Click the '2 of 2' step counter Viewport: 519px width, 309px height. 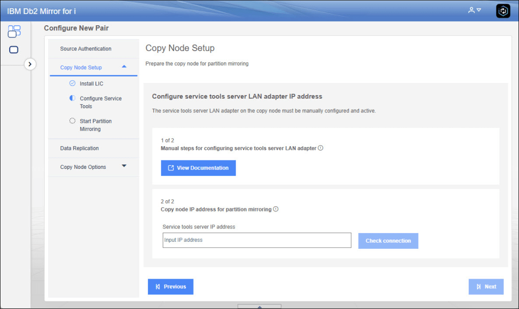(167, 201)
